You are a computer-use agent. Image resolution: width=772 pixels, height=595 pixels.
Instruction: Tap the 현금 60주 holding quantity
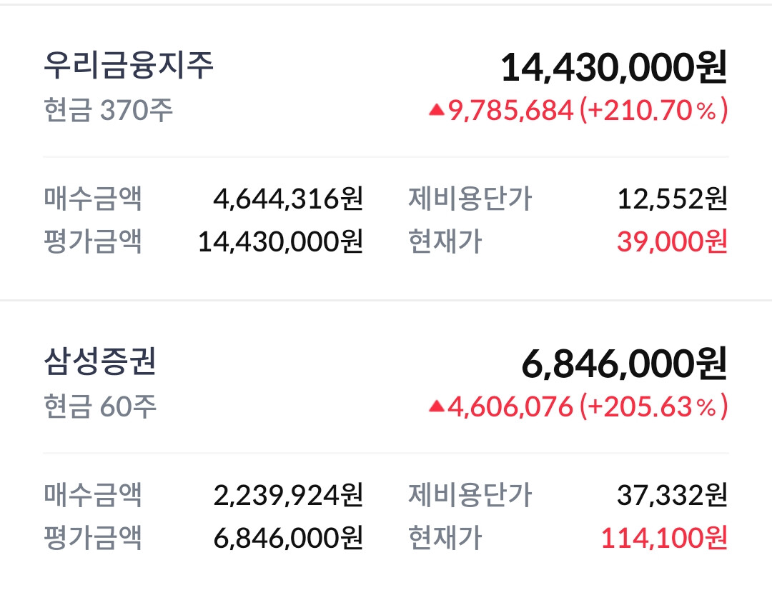(x=100, y=407)
